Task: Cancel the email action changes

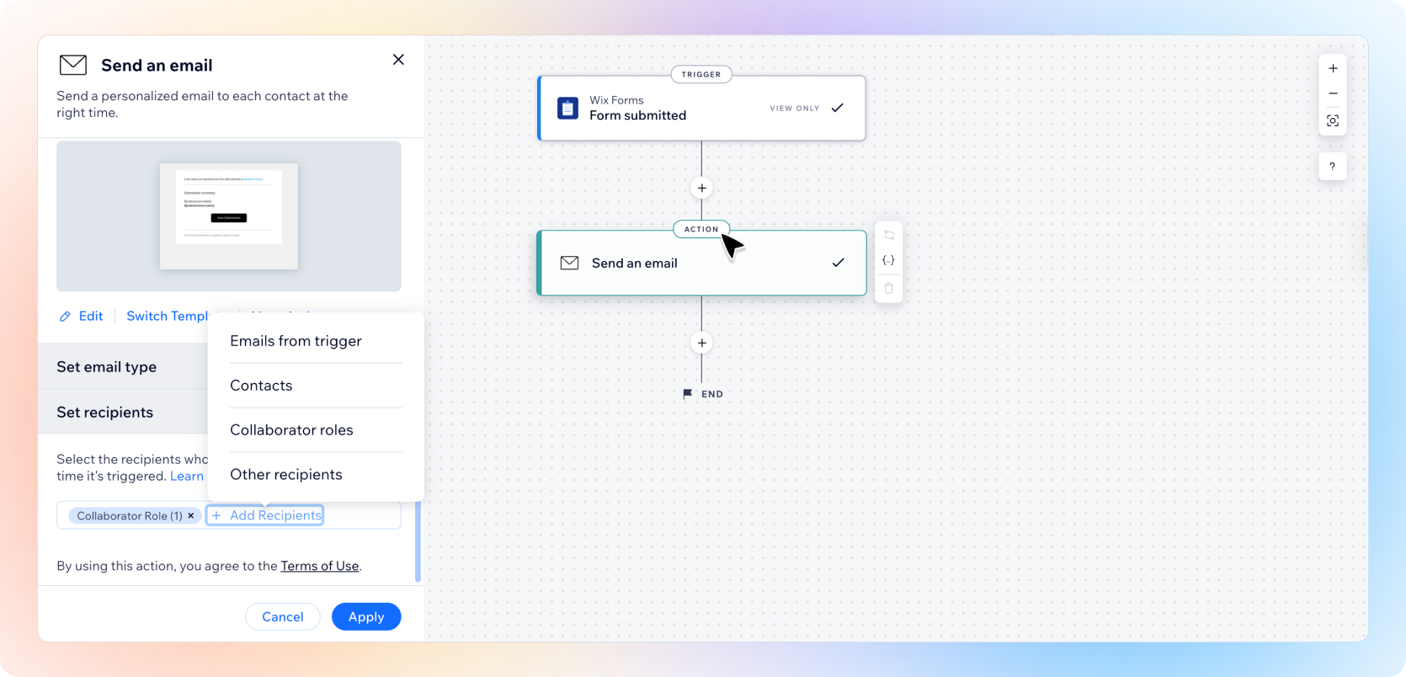Action: pos(283,617)
